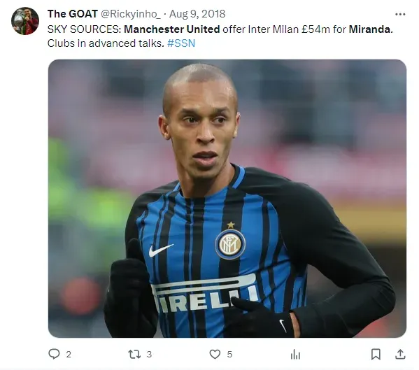This screenshot has width=419, height=370.
Task: Click the 'Clubs in advanced talks' sentence
Action: click(x=106, y=43)
